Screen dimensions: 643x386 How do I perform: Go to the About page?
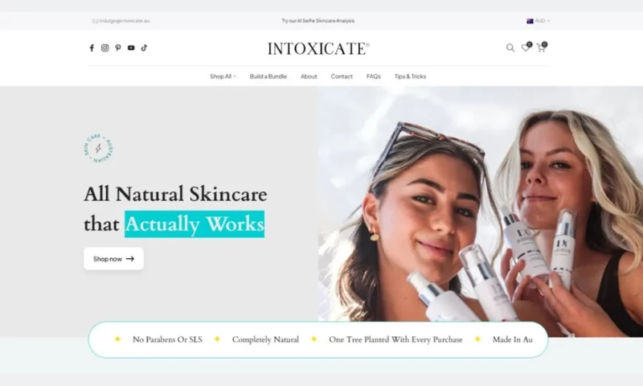point(309,76)
